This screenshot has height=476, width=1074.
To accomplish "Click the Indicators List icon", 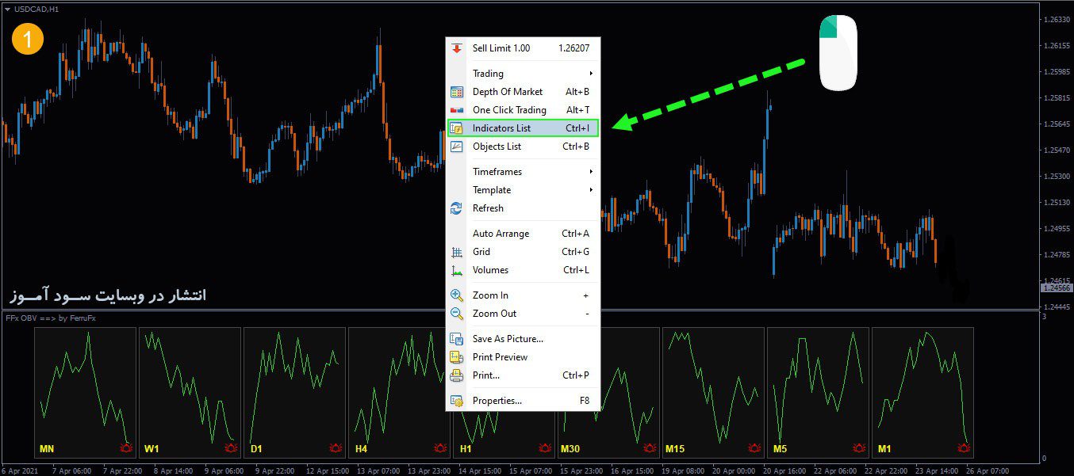I will click(456, 128).
